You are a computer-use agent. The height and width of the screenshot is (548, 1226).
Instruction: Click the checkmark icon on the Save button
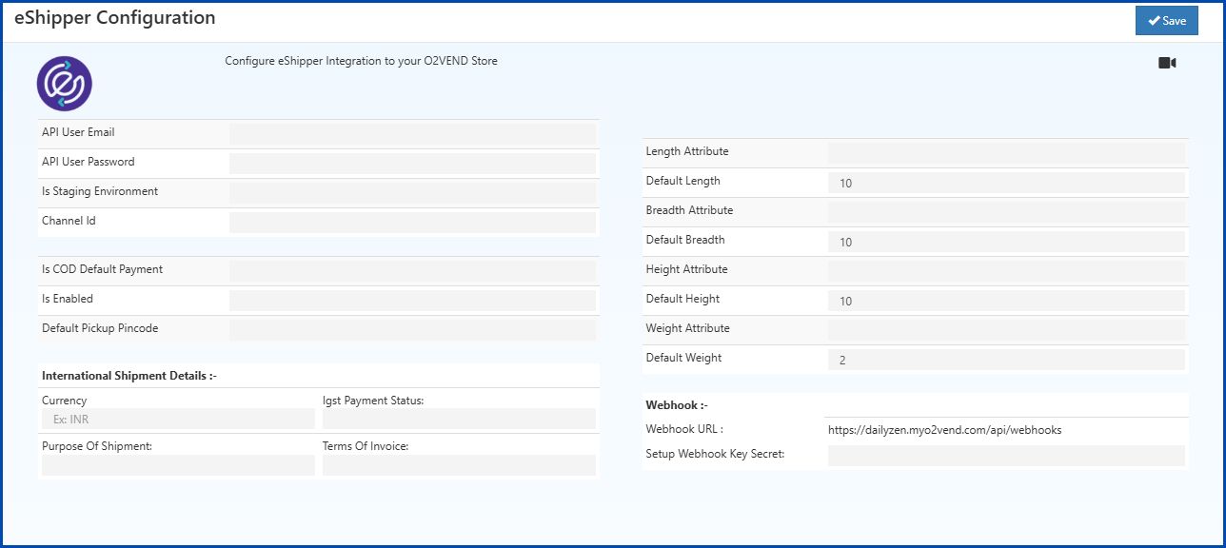coord(1155,20)
